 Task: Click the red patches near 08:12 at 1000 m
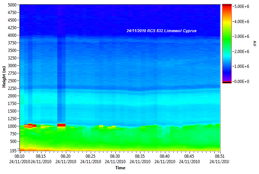click(31, 125)
